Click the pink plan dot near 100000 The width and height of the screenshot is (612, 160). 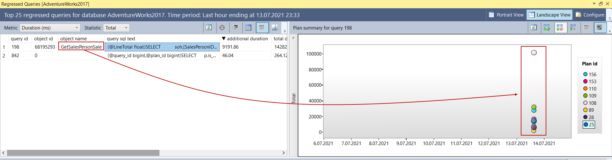tap(534, 52)
